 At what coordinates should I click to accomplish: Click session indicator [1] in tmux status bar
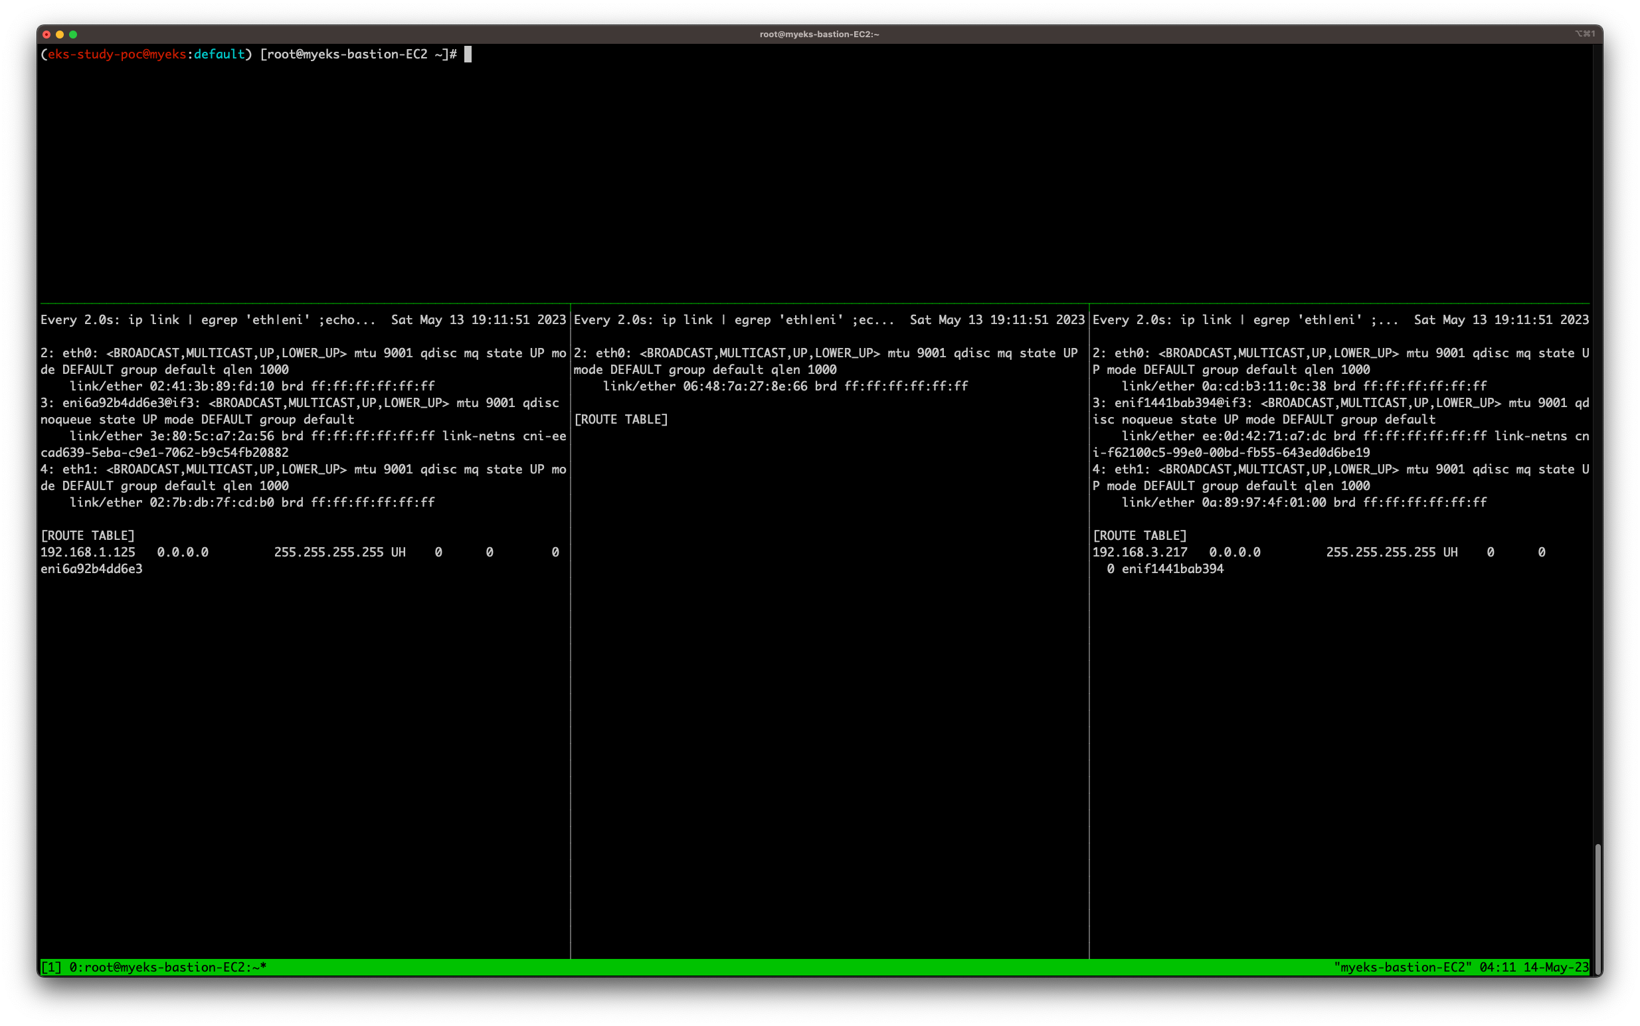coord(51,967)
